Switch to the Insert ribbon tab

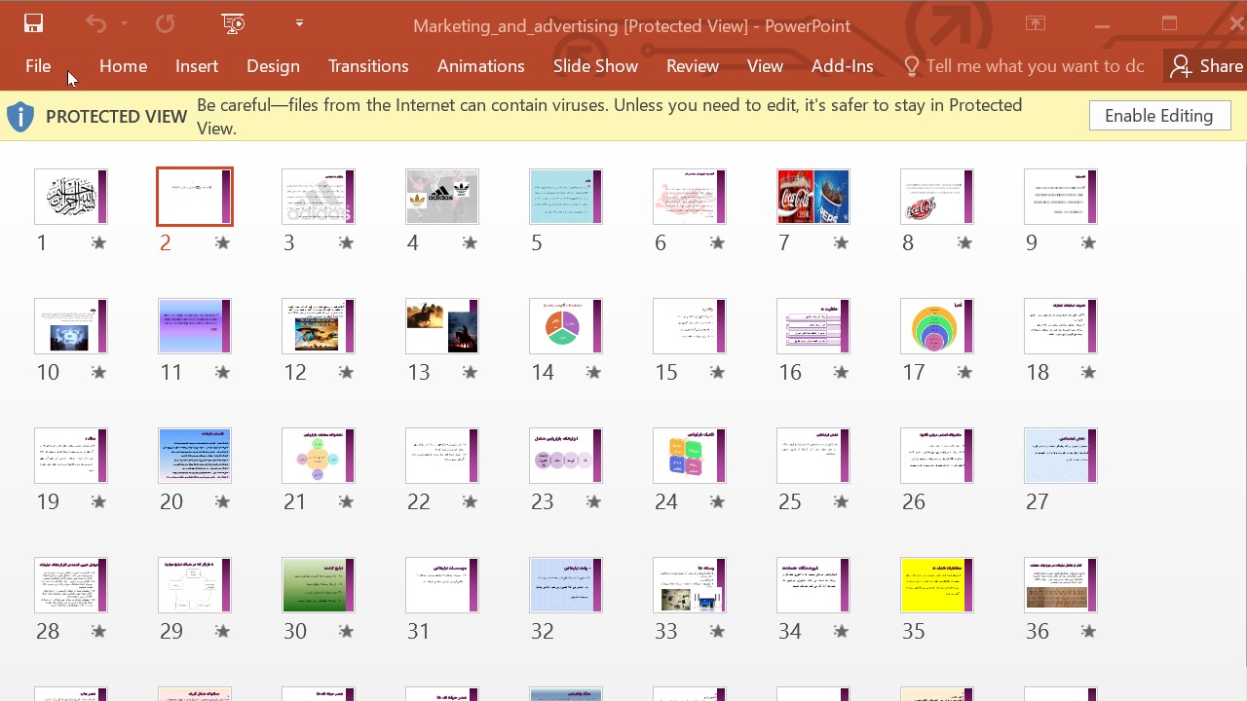(197, 66)
